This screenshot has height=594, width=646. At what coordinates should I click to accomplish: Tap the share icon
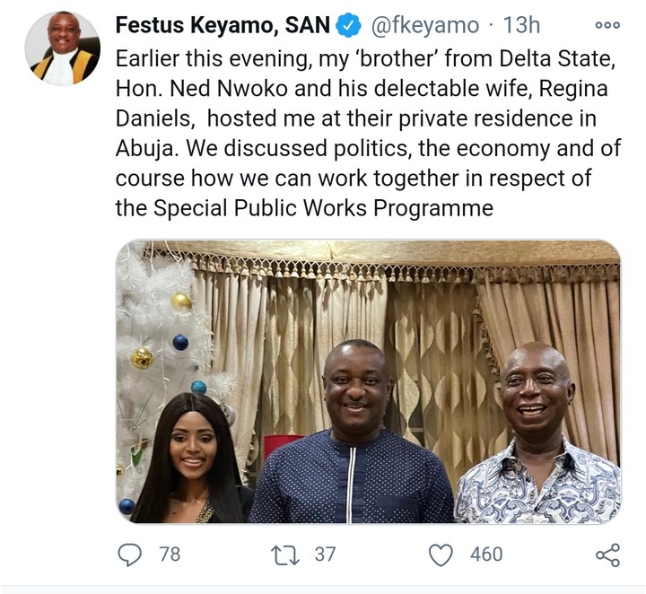point(607,555)
